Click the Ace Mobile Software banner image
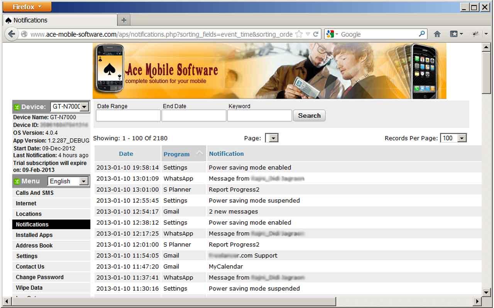 (x=269, y=71)
